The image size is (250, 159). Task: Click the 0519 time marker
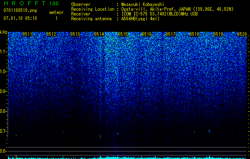(x=218, y=34)
